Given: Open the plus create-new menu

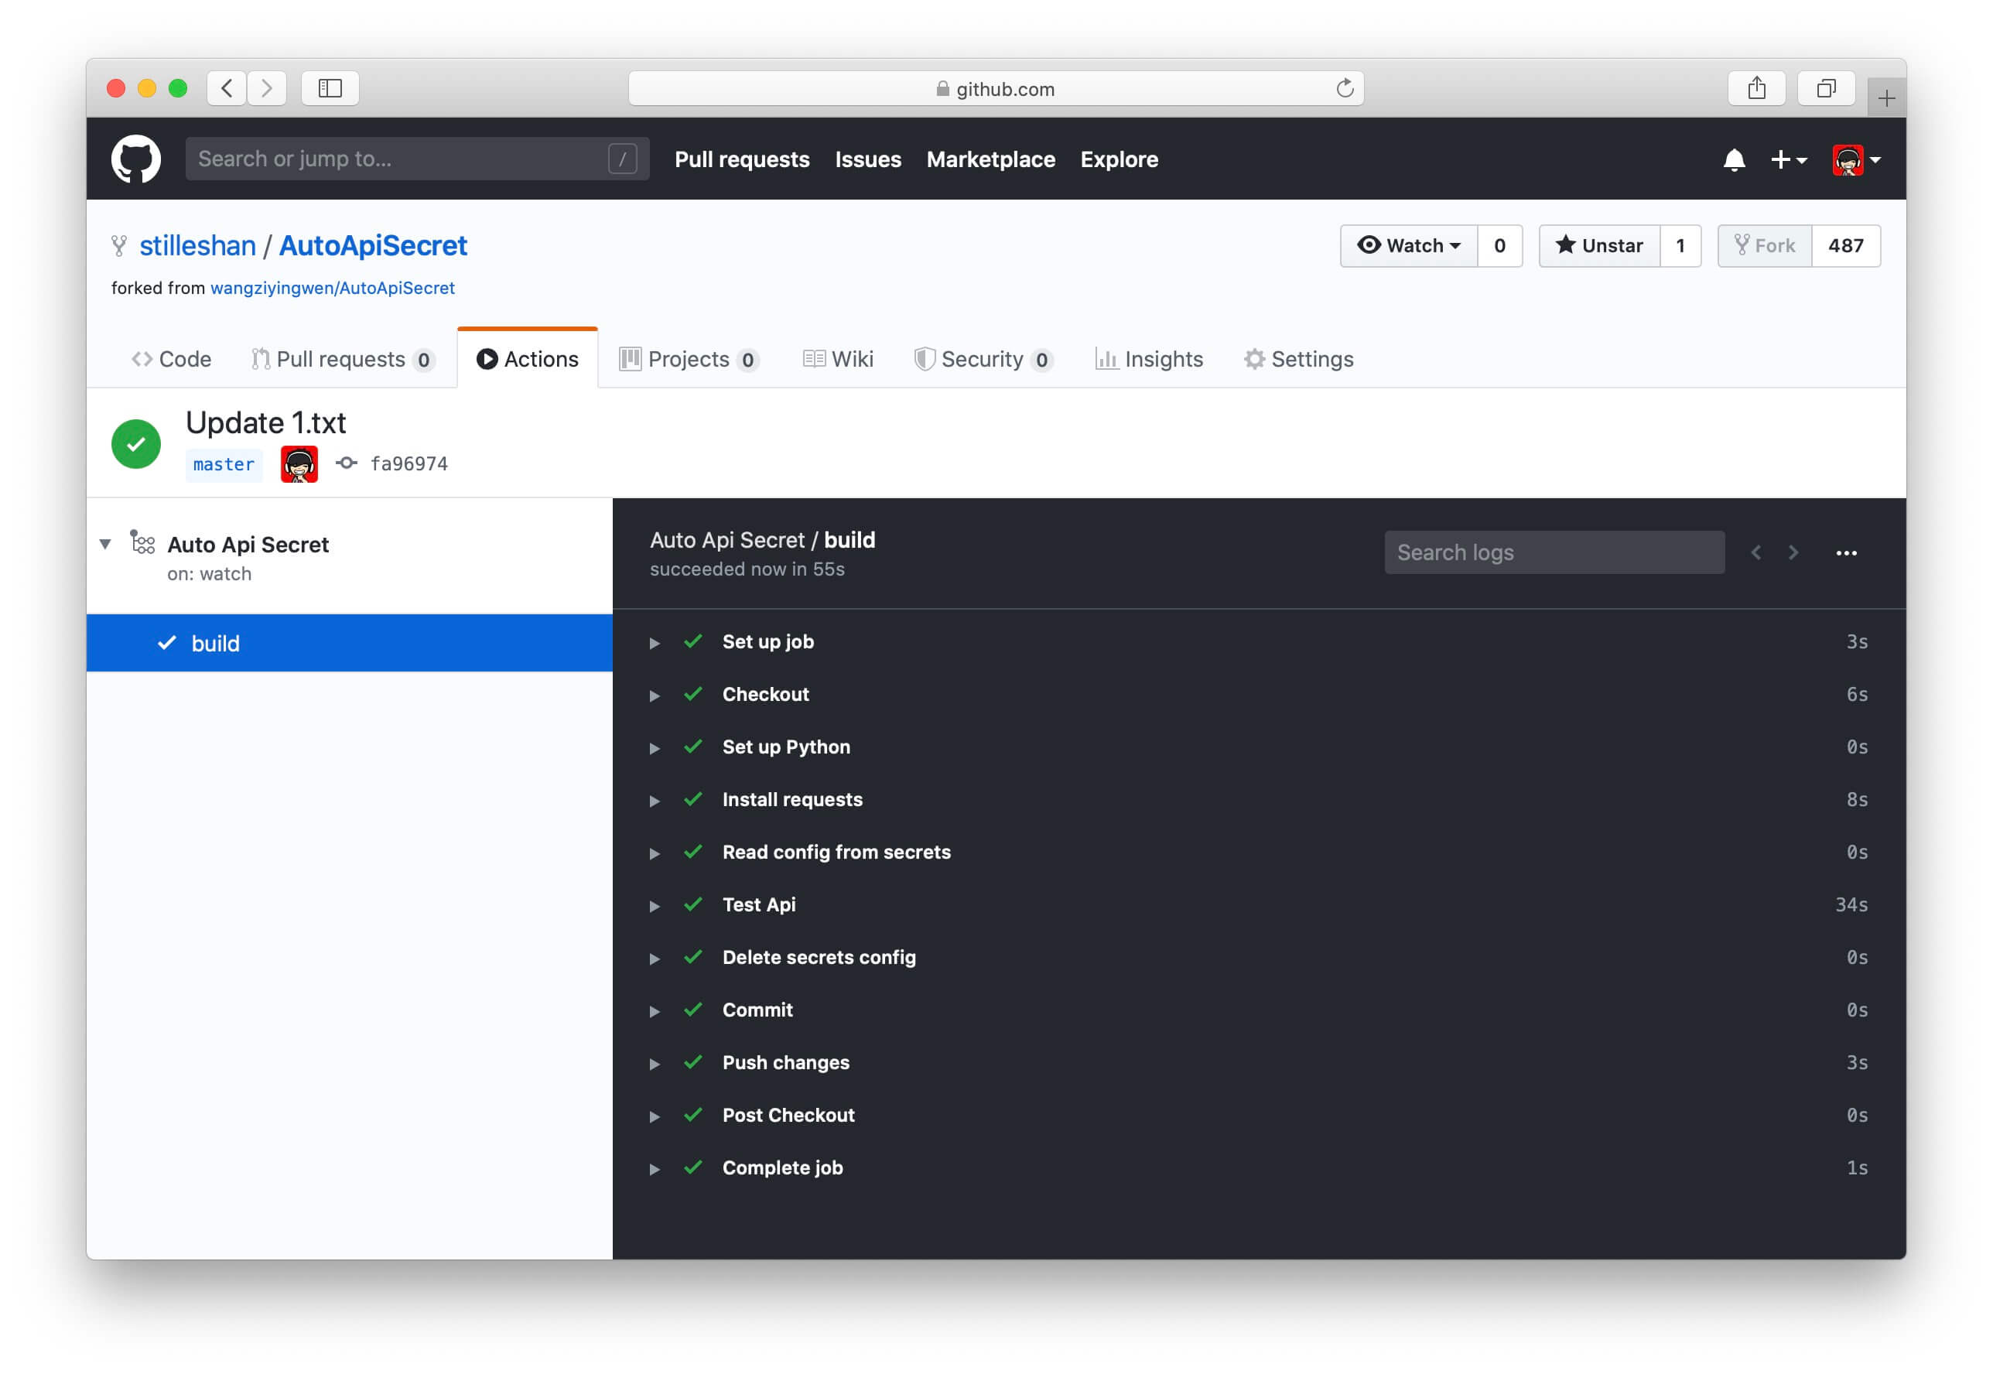Looking at the screenshot, I should coord(1787,160).
